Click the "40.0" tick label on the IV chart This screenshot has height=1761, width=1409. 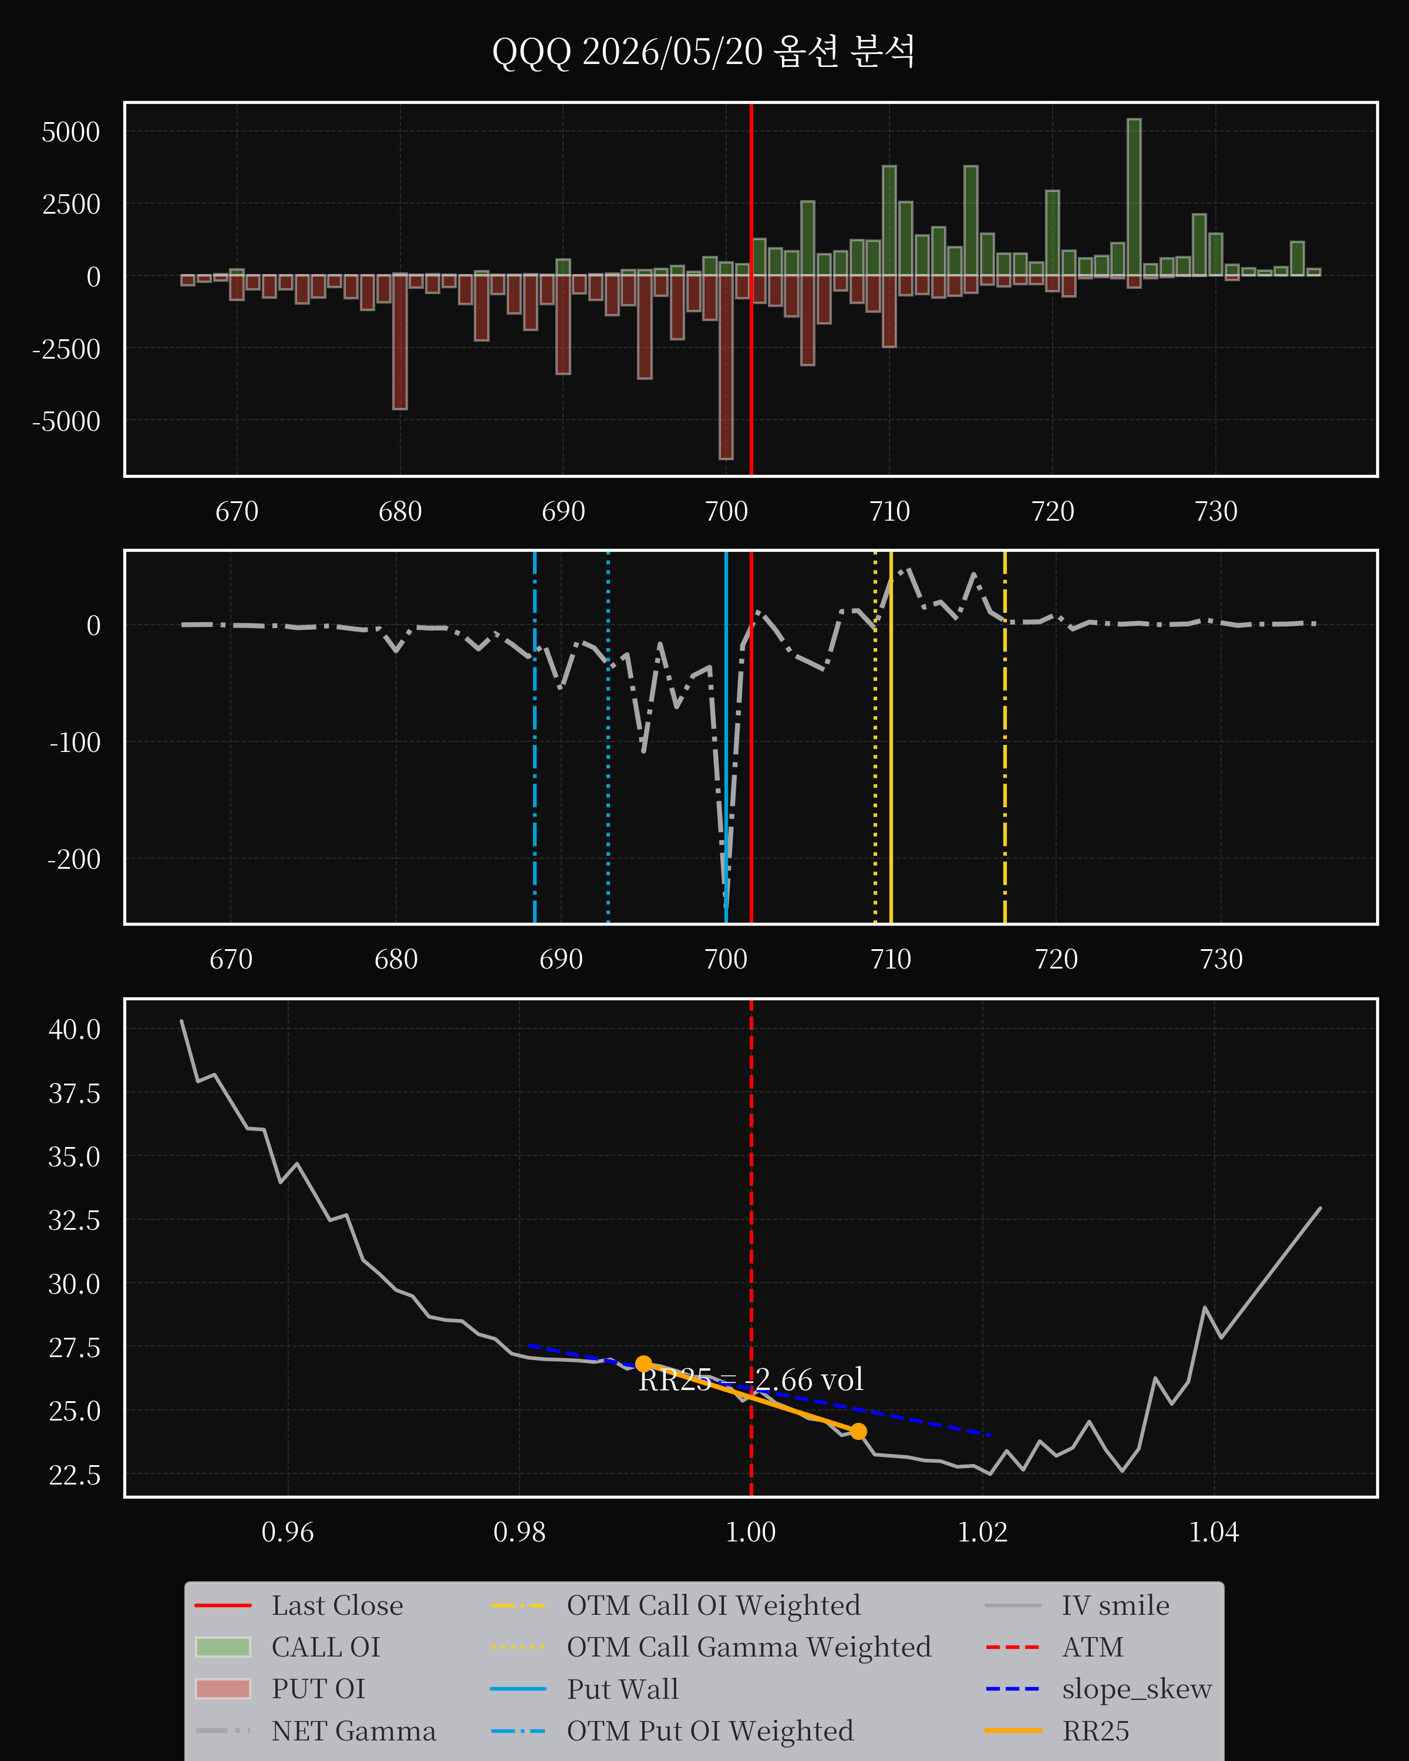75,1029
